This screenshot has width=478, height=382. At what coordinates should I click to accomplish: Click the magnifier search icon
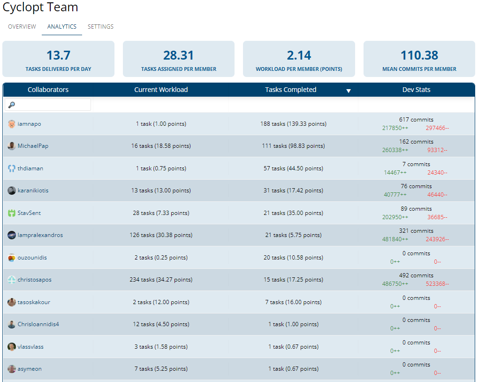(x=12, y=105)
